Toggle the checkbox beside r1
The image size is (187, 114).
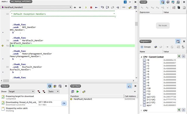144,63
